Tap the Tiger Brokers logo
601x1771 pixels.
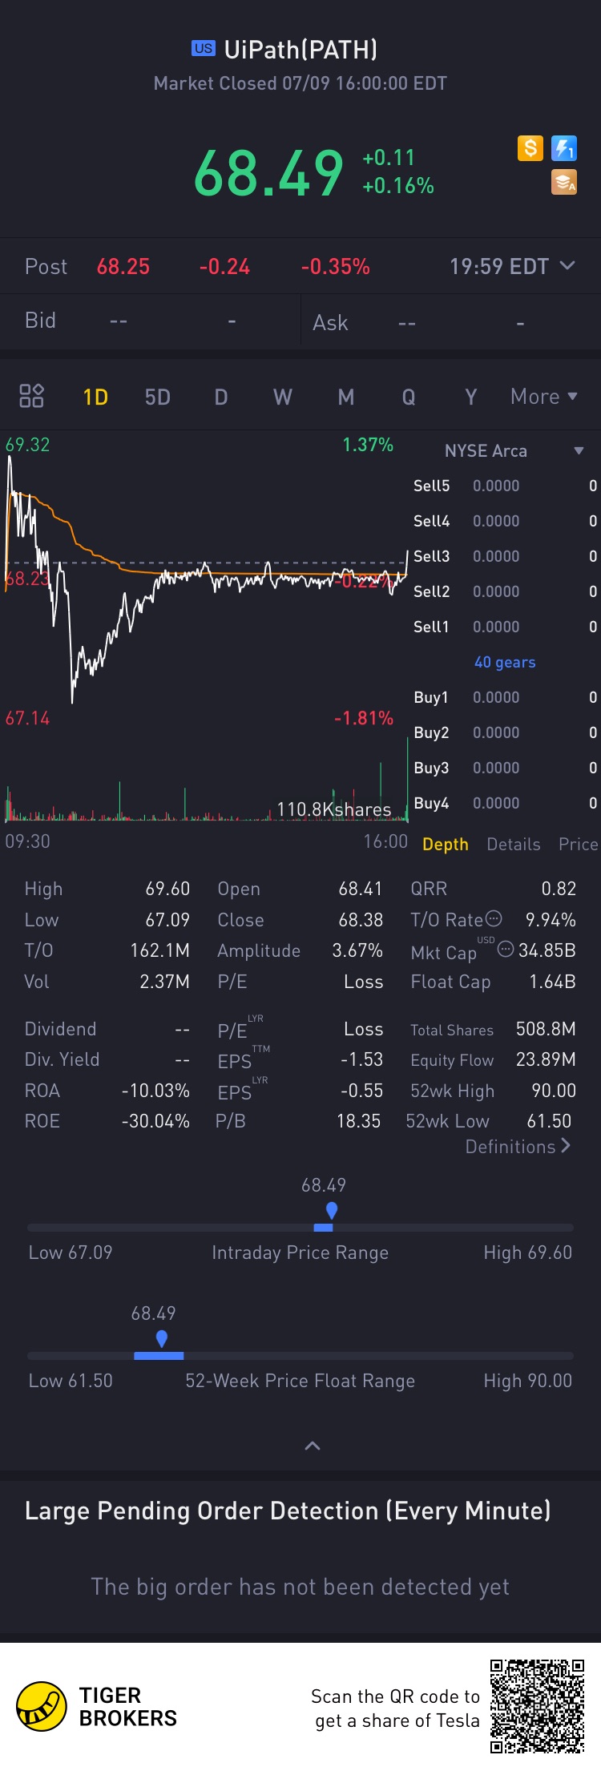pos(42,1706)
